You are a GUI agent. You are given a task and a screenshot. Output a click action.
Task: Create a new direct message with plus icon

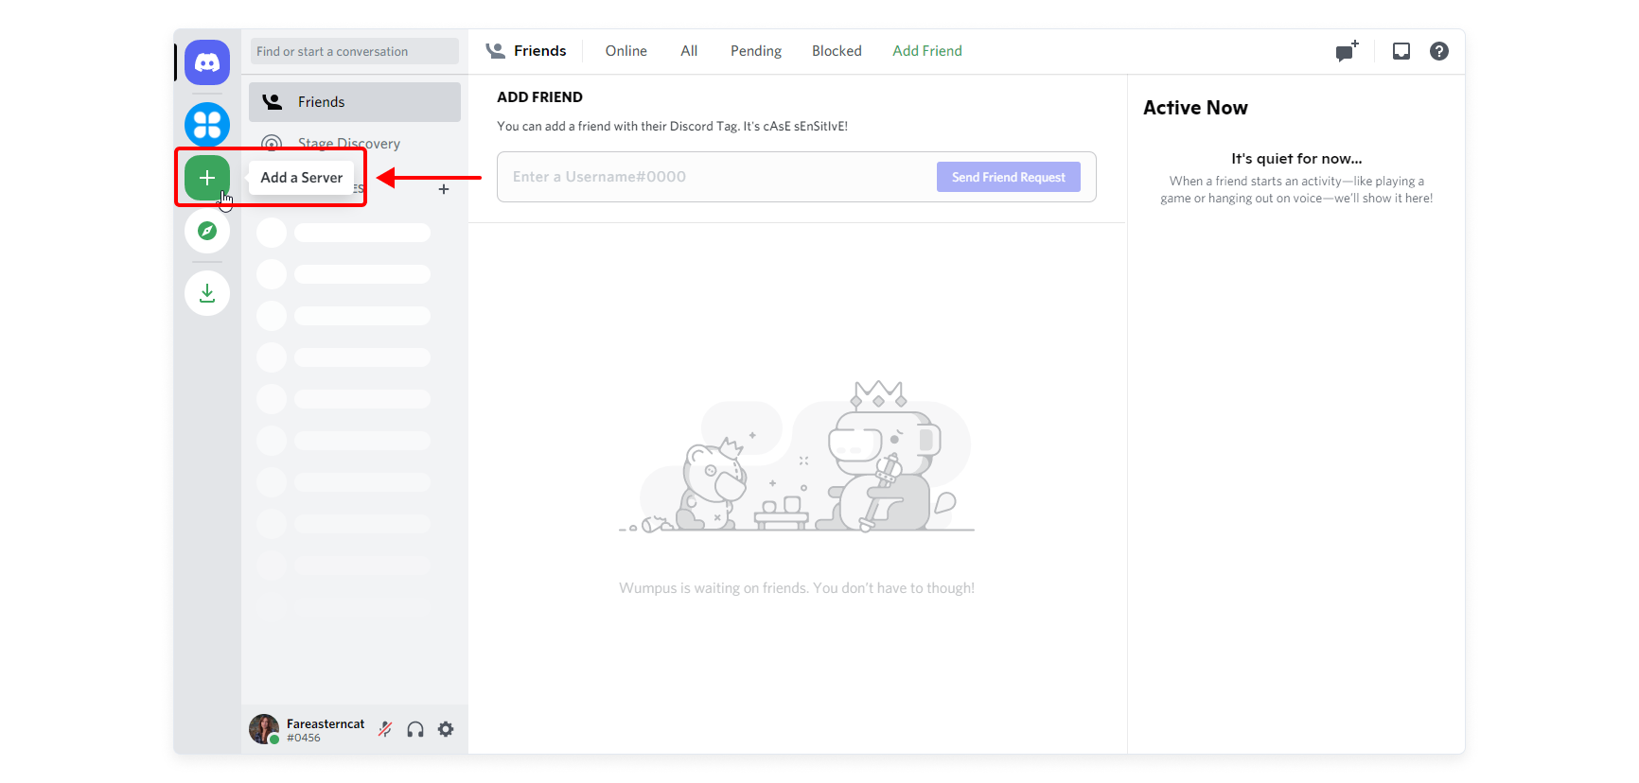click(x=444, y=189)
